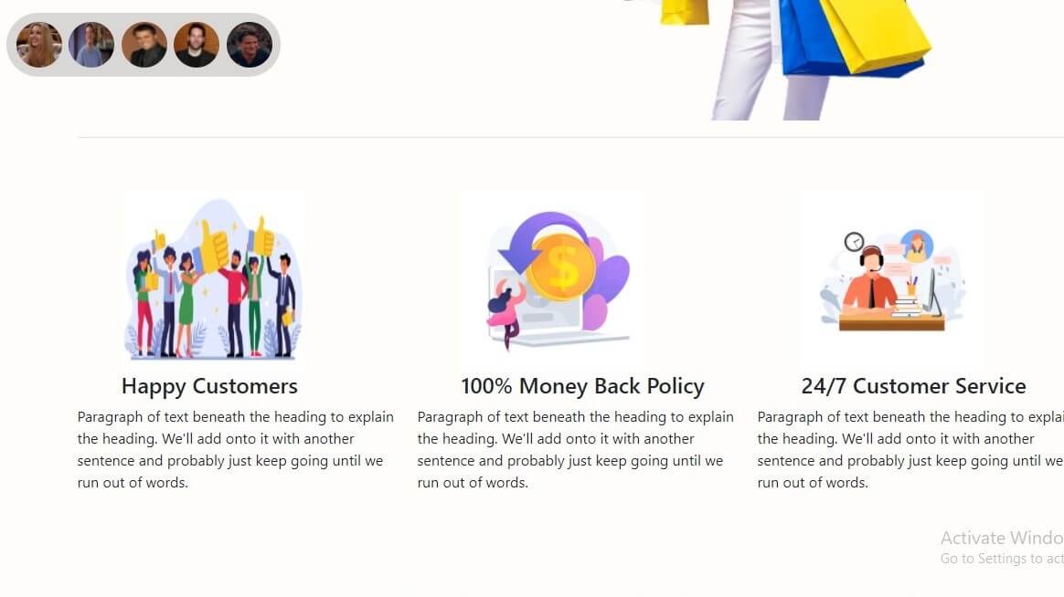Click the Activate Windows watermark text
Viewport: 1064px width, 597px height.
click(x=1002, y=538)
